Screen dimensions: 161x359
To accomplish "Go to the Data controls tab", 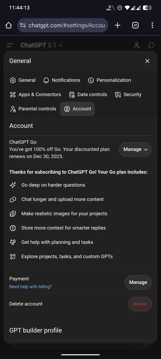I will [x=88, y=95].
